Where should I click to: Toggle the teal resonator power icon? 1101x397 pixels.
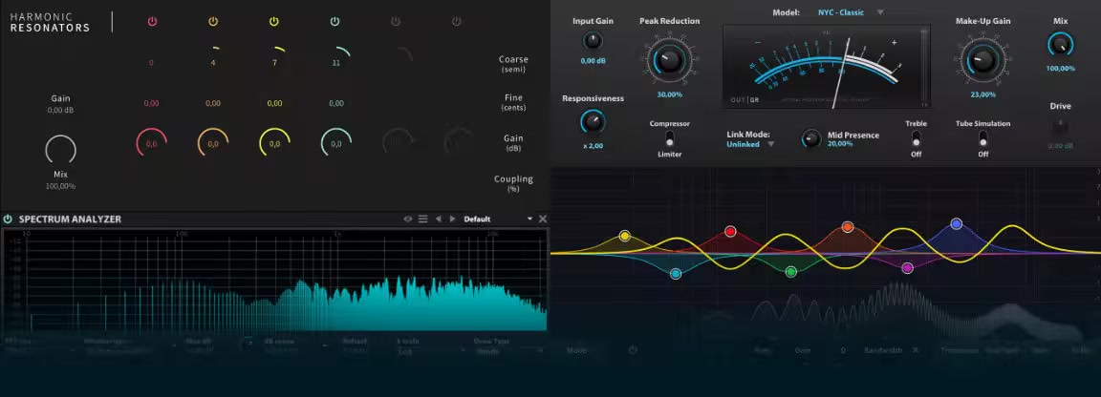(x=335, y=21)
